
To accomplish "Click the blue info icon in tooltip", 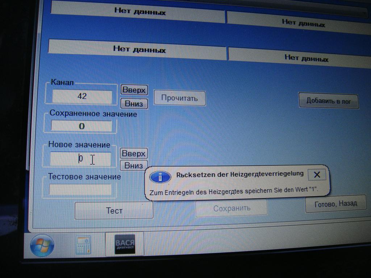I will pyautogui.click(x=161, y=177).
